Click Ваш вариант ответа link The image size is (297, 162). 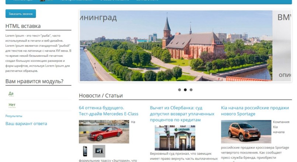(26, 124)
